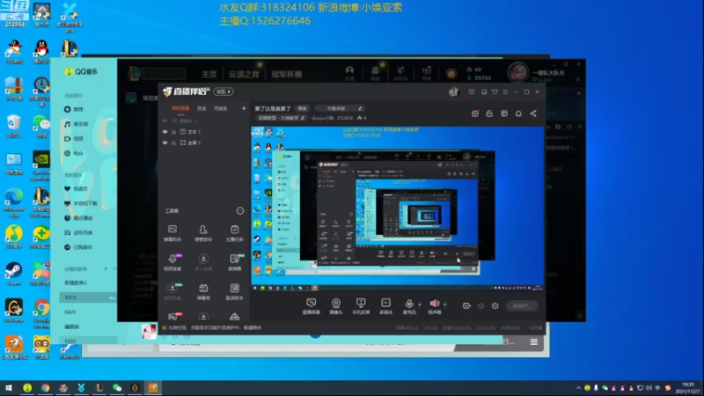Click the 直播中 streaming button
Image resolution: width=704 pixels, height=396 pixels.
(x=522, y=305)
